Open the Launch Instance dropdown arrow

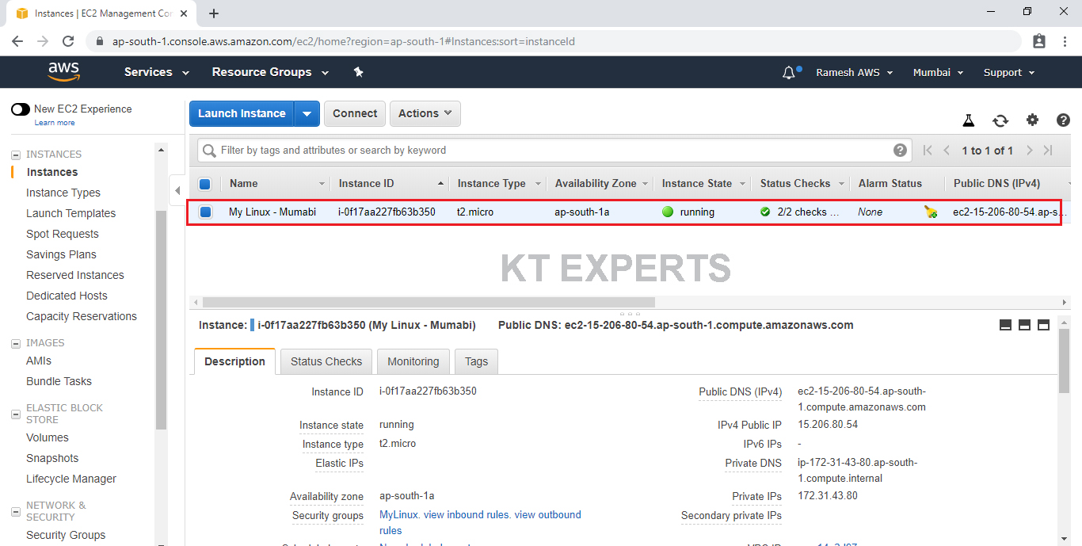click(x=307, y=113)
